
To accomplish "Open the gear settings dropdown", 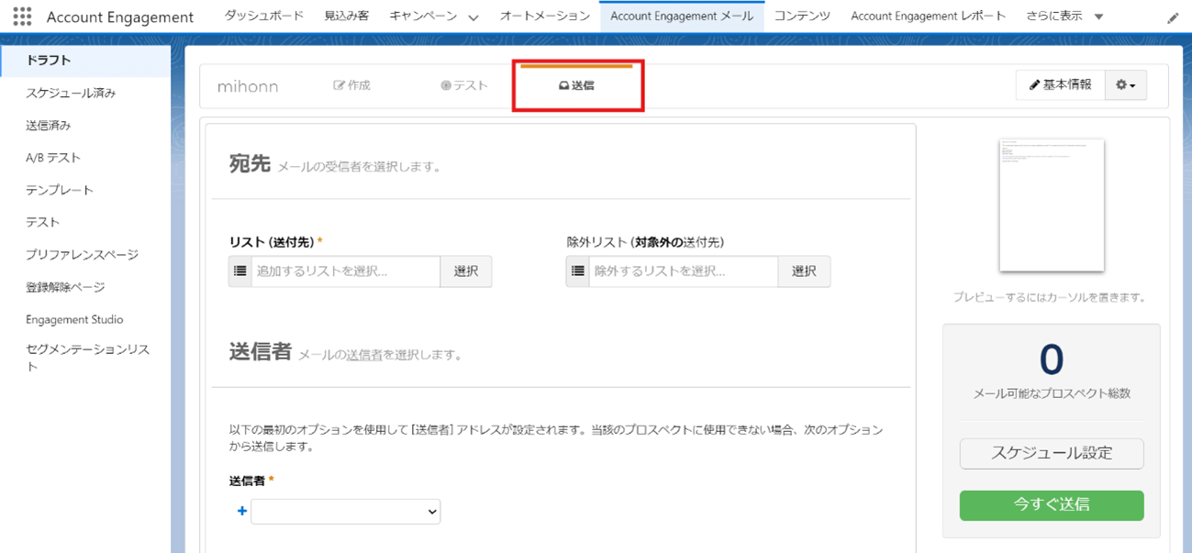I will (x=1126, y=85).
